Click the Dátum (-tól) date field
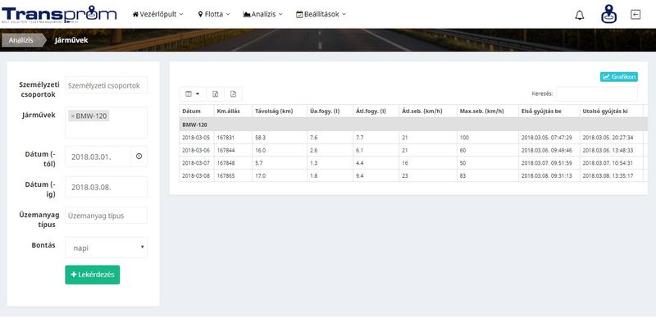Viewport: 656px width, 323px height. pyautogui.click(x=98, y=157)
